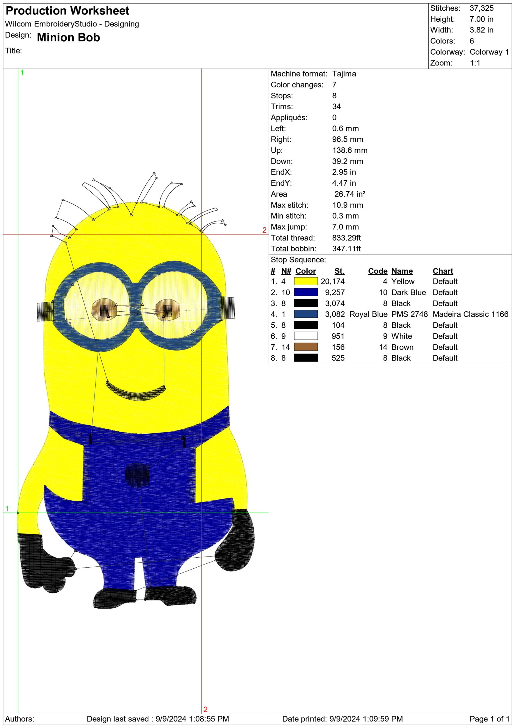Click the Black swatch beside 104 stitches
The width and height of the screenshot is (515, 728).
tap(306, 325)
